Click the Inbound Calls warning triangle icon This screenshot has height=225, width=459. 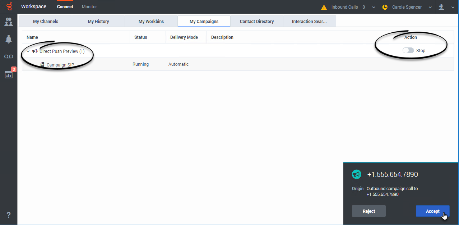(x=324, y=7)
